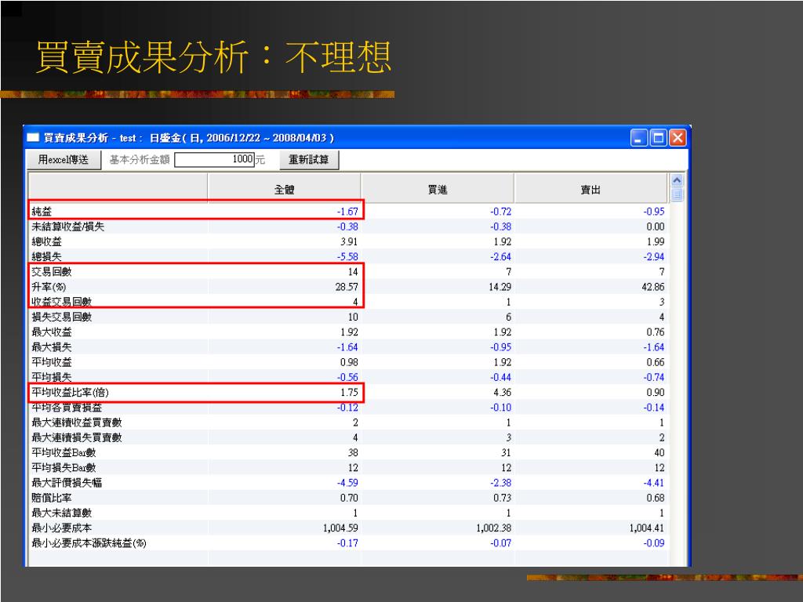Image resolution: width=803 pixels, height=602 pixels.
Task: Select the 買進 column header
Action: click(438, 190)
